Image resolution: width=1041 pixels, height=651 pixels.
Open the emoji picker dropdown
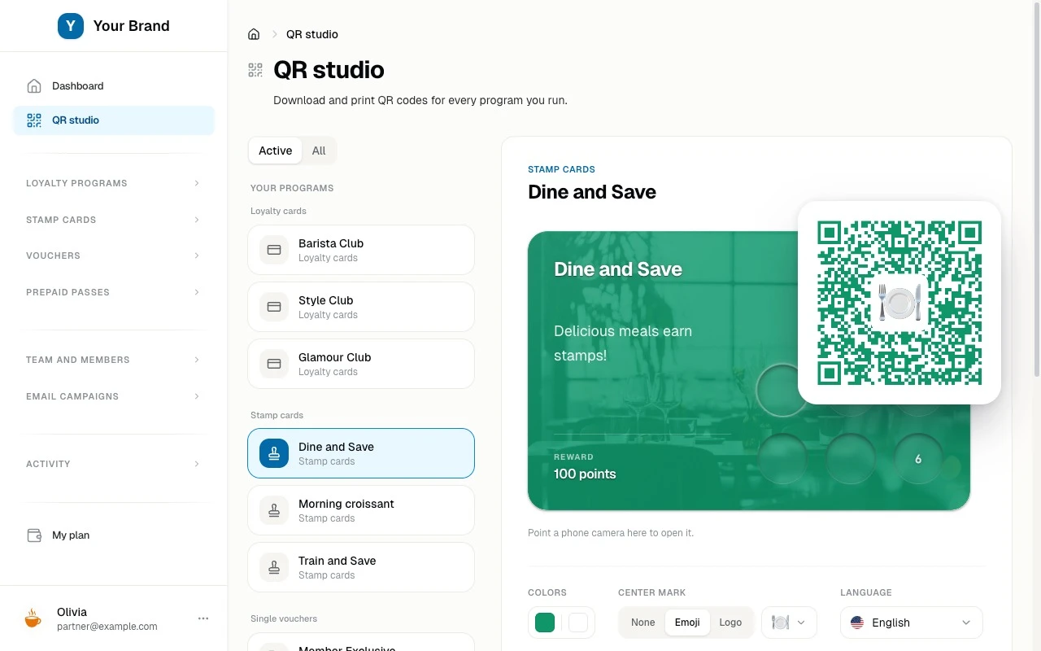[x=789, y=623]
